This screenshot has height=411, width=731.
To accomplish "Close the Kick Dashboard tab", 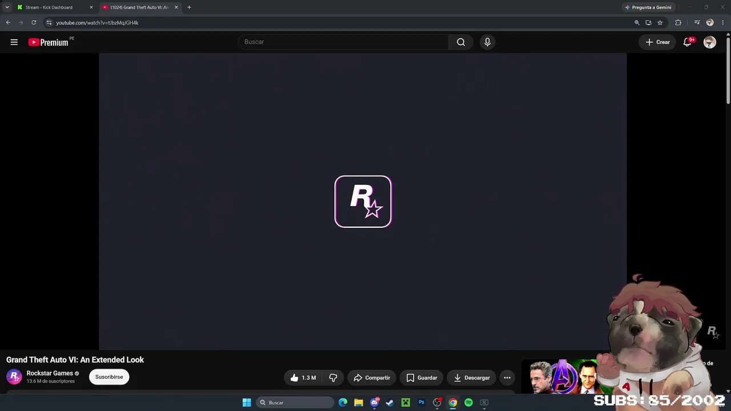I will 91,7.
